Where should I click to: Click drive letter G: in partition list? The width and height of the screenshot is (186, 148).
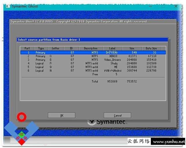51,67
